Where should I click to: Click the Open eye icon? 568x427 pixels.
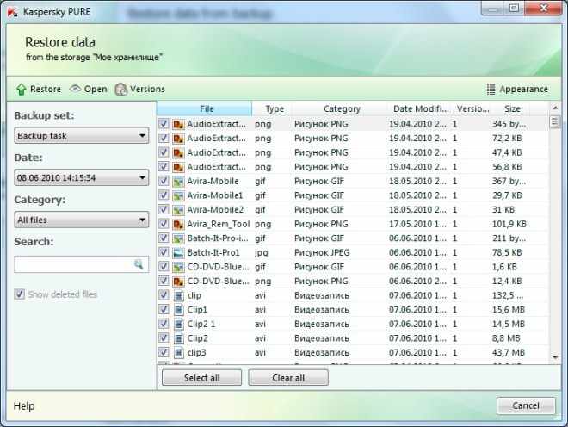[75, 89]
